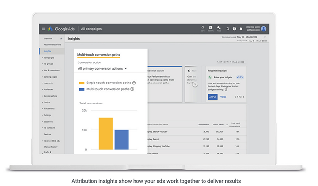Image resolution: width=318 pixels, height=186 pixels.
Task: Go to Recommendations in the sidebar
Action: 52,45
